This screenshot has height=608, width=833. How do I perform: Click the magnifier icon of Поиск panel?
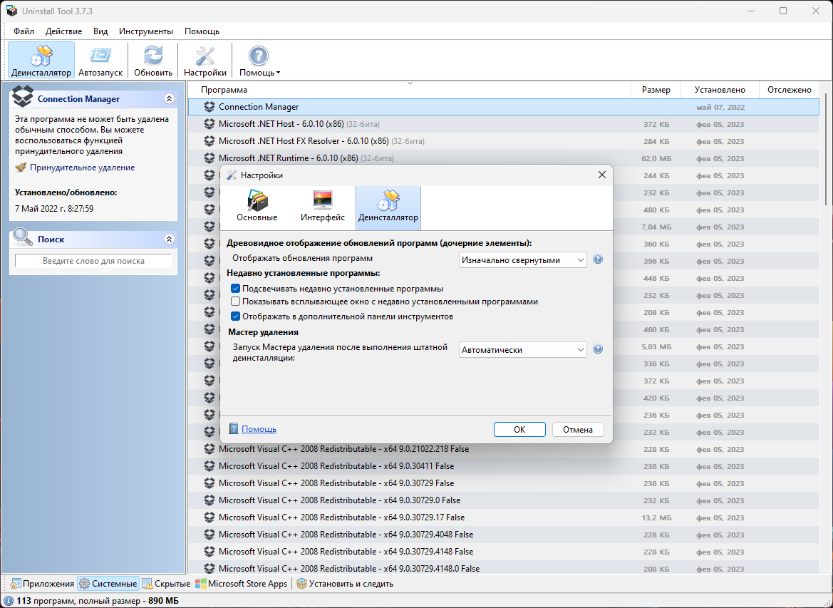click(x=23, y=237)
